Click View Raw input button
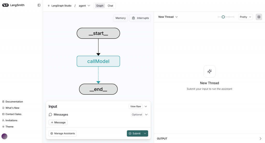Screen dimensions: 265x143 136,106
